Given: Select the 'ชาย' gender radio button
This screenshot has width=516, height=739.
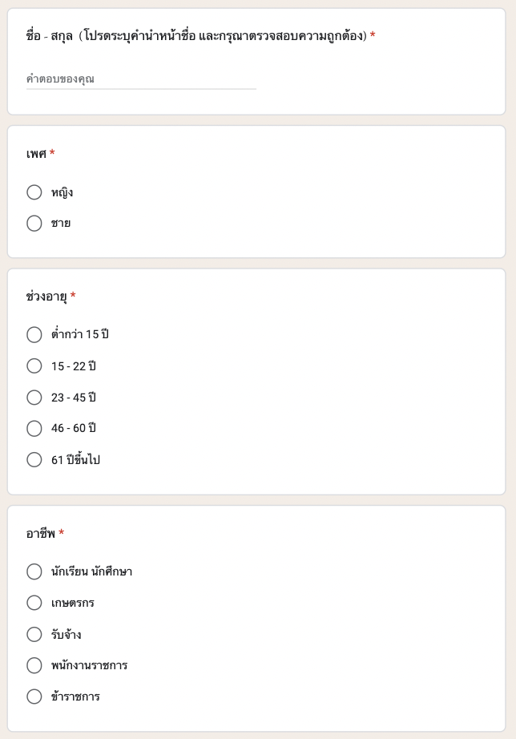Looking at the screenshot, I should coord(34,224).
